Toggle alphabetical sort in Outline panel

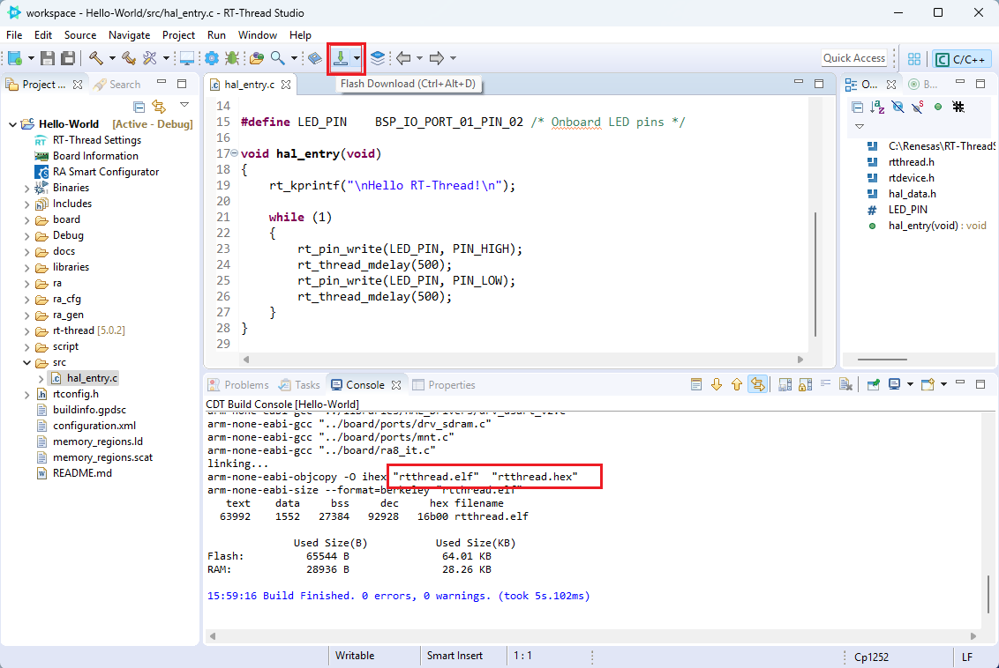pyautogui.click(x=876, y=107)
